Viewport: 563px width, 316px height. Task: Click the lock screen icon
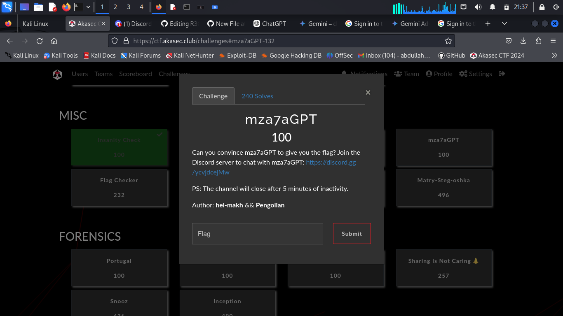(x=542, y=7)
